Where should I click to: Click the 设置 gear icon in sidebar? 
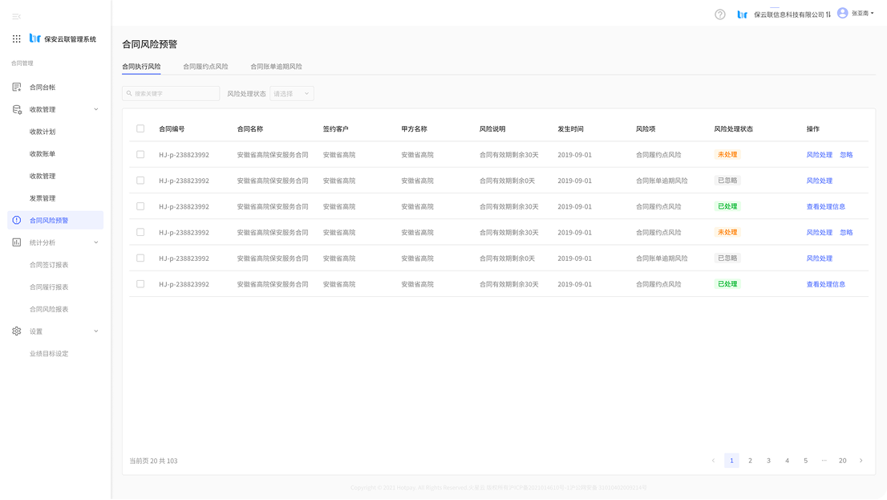click(x=17, y=331)
